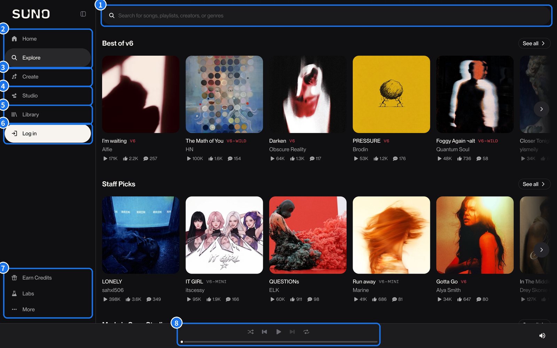Skip to the previous track
The image size is (557, 348).
point(265,332)
